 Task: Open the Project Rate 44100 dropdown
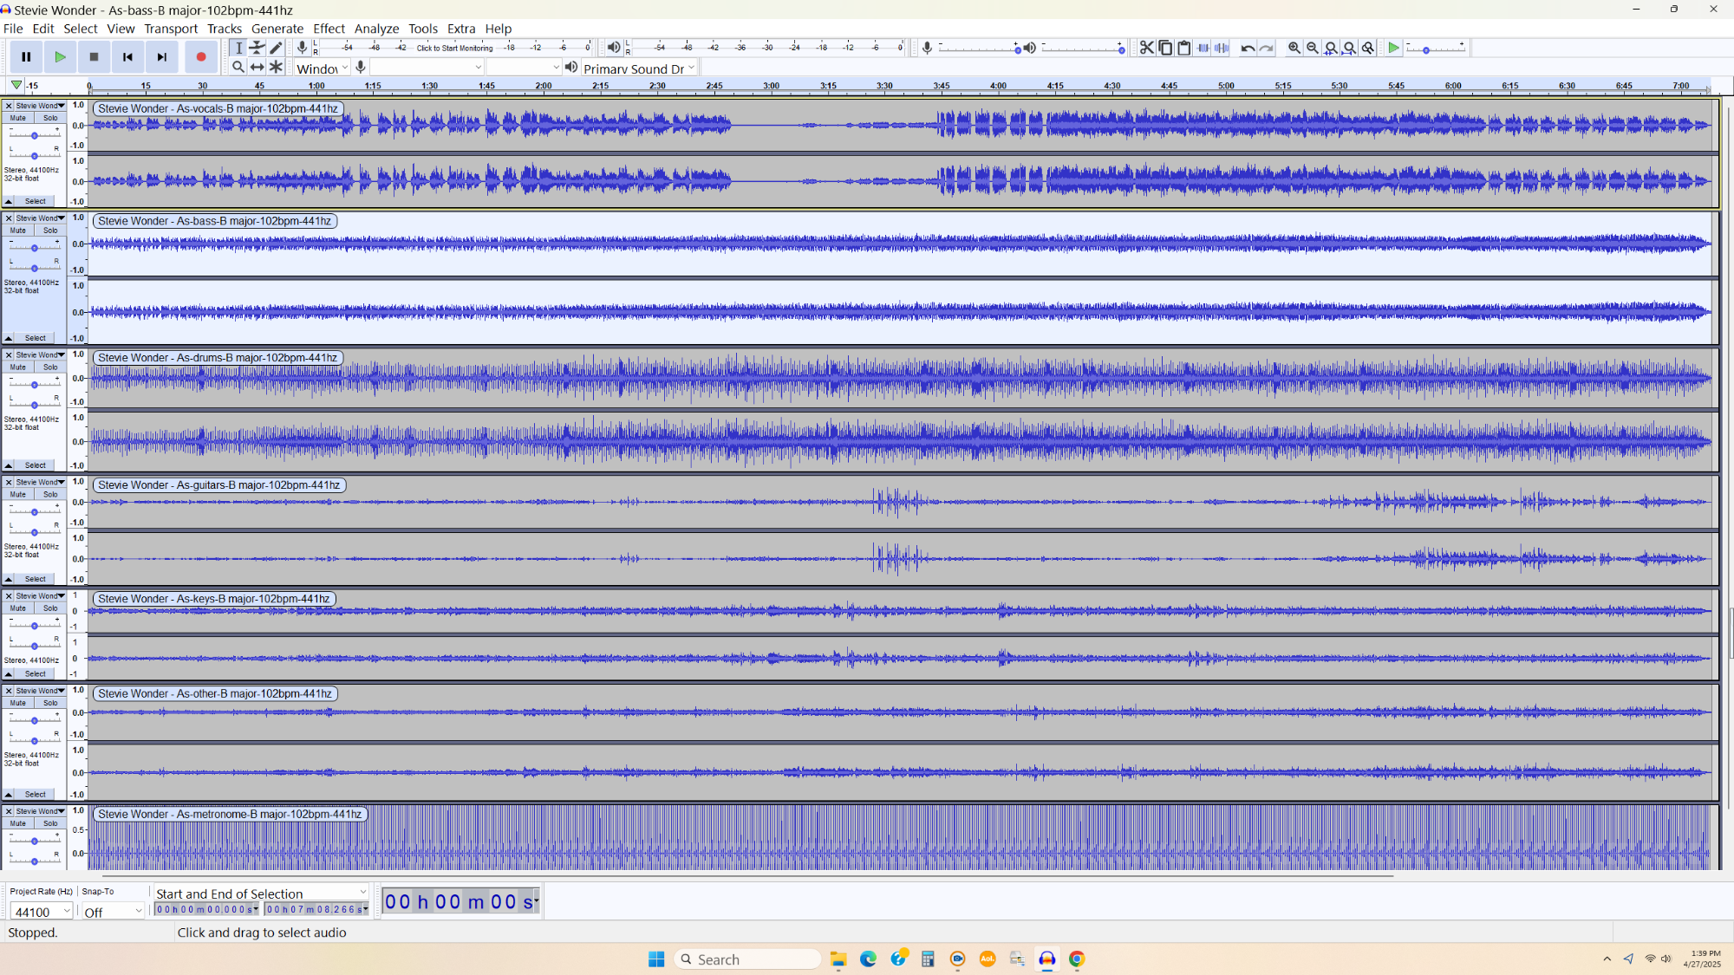pos(41,912)
